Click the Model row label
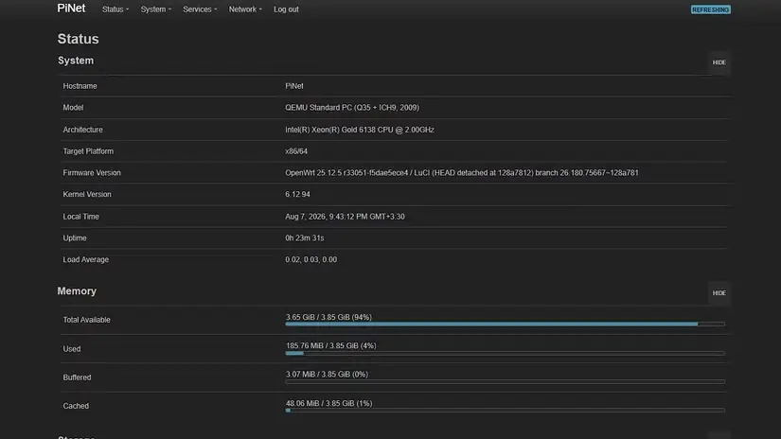The height and width of the screenshot is (439, 781). click(x=73, y=108)
